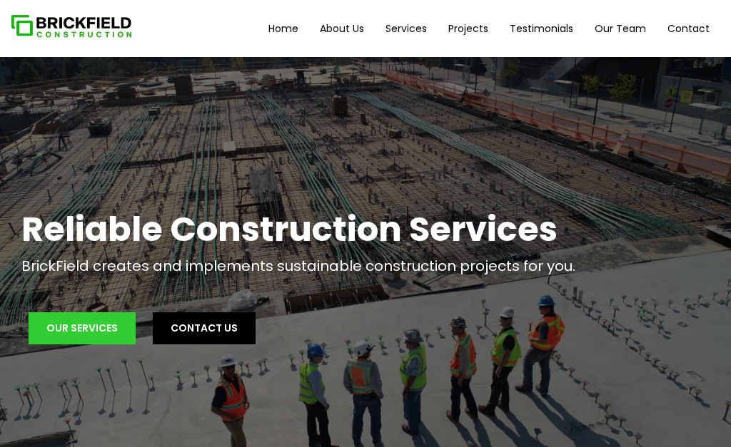The height and width of the screenshot is (447, 731).
Task: Click the Reliable Construction Services headline
Action: pos(289,229)
